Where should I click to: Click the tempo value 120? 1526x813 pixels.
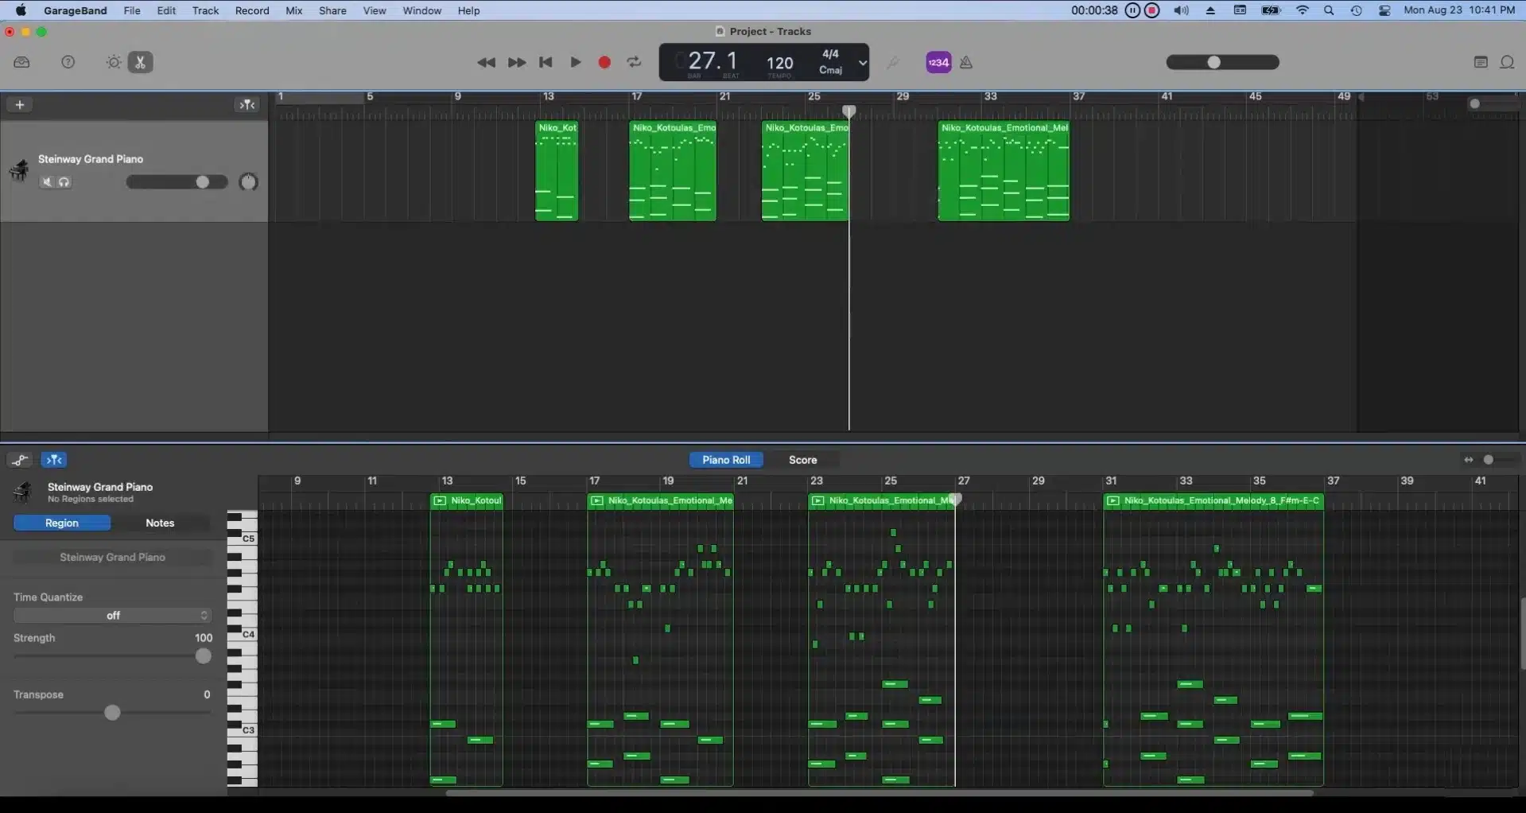click(779, 63)
